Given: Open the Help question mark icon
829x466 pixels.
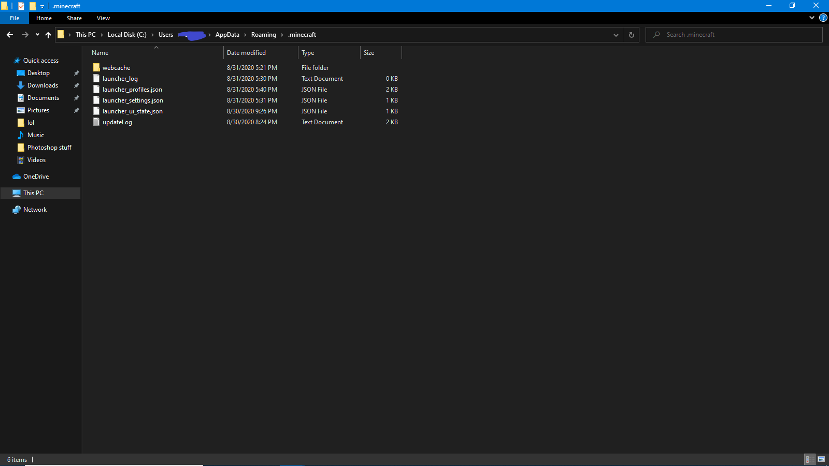Looking at the screenshot, I should (823, 18).
